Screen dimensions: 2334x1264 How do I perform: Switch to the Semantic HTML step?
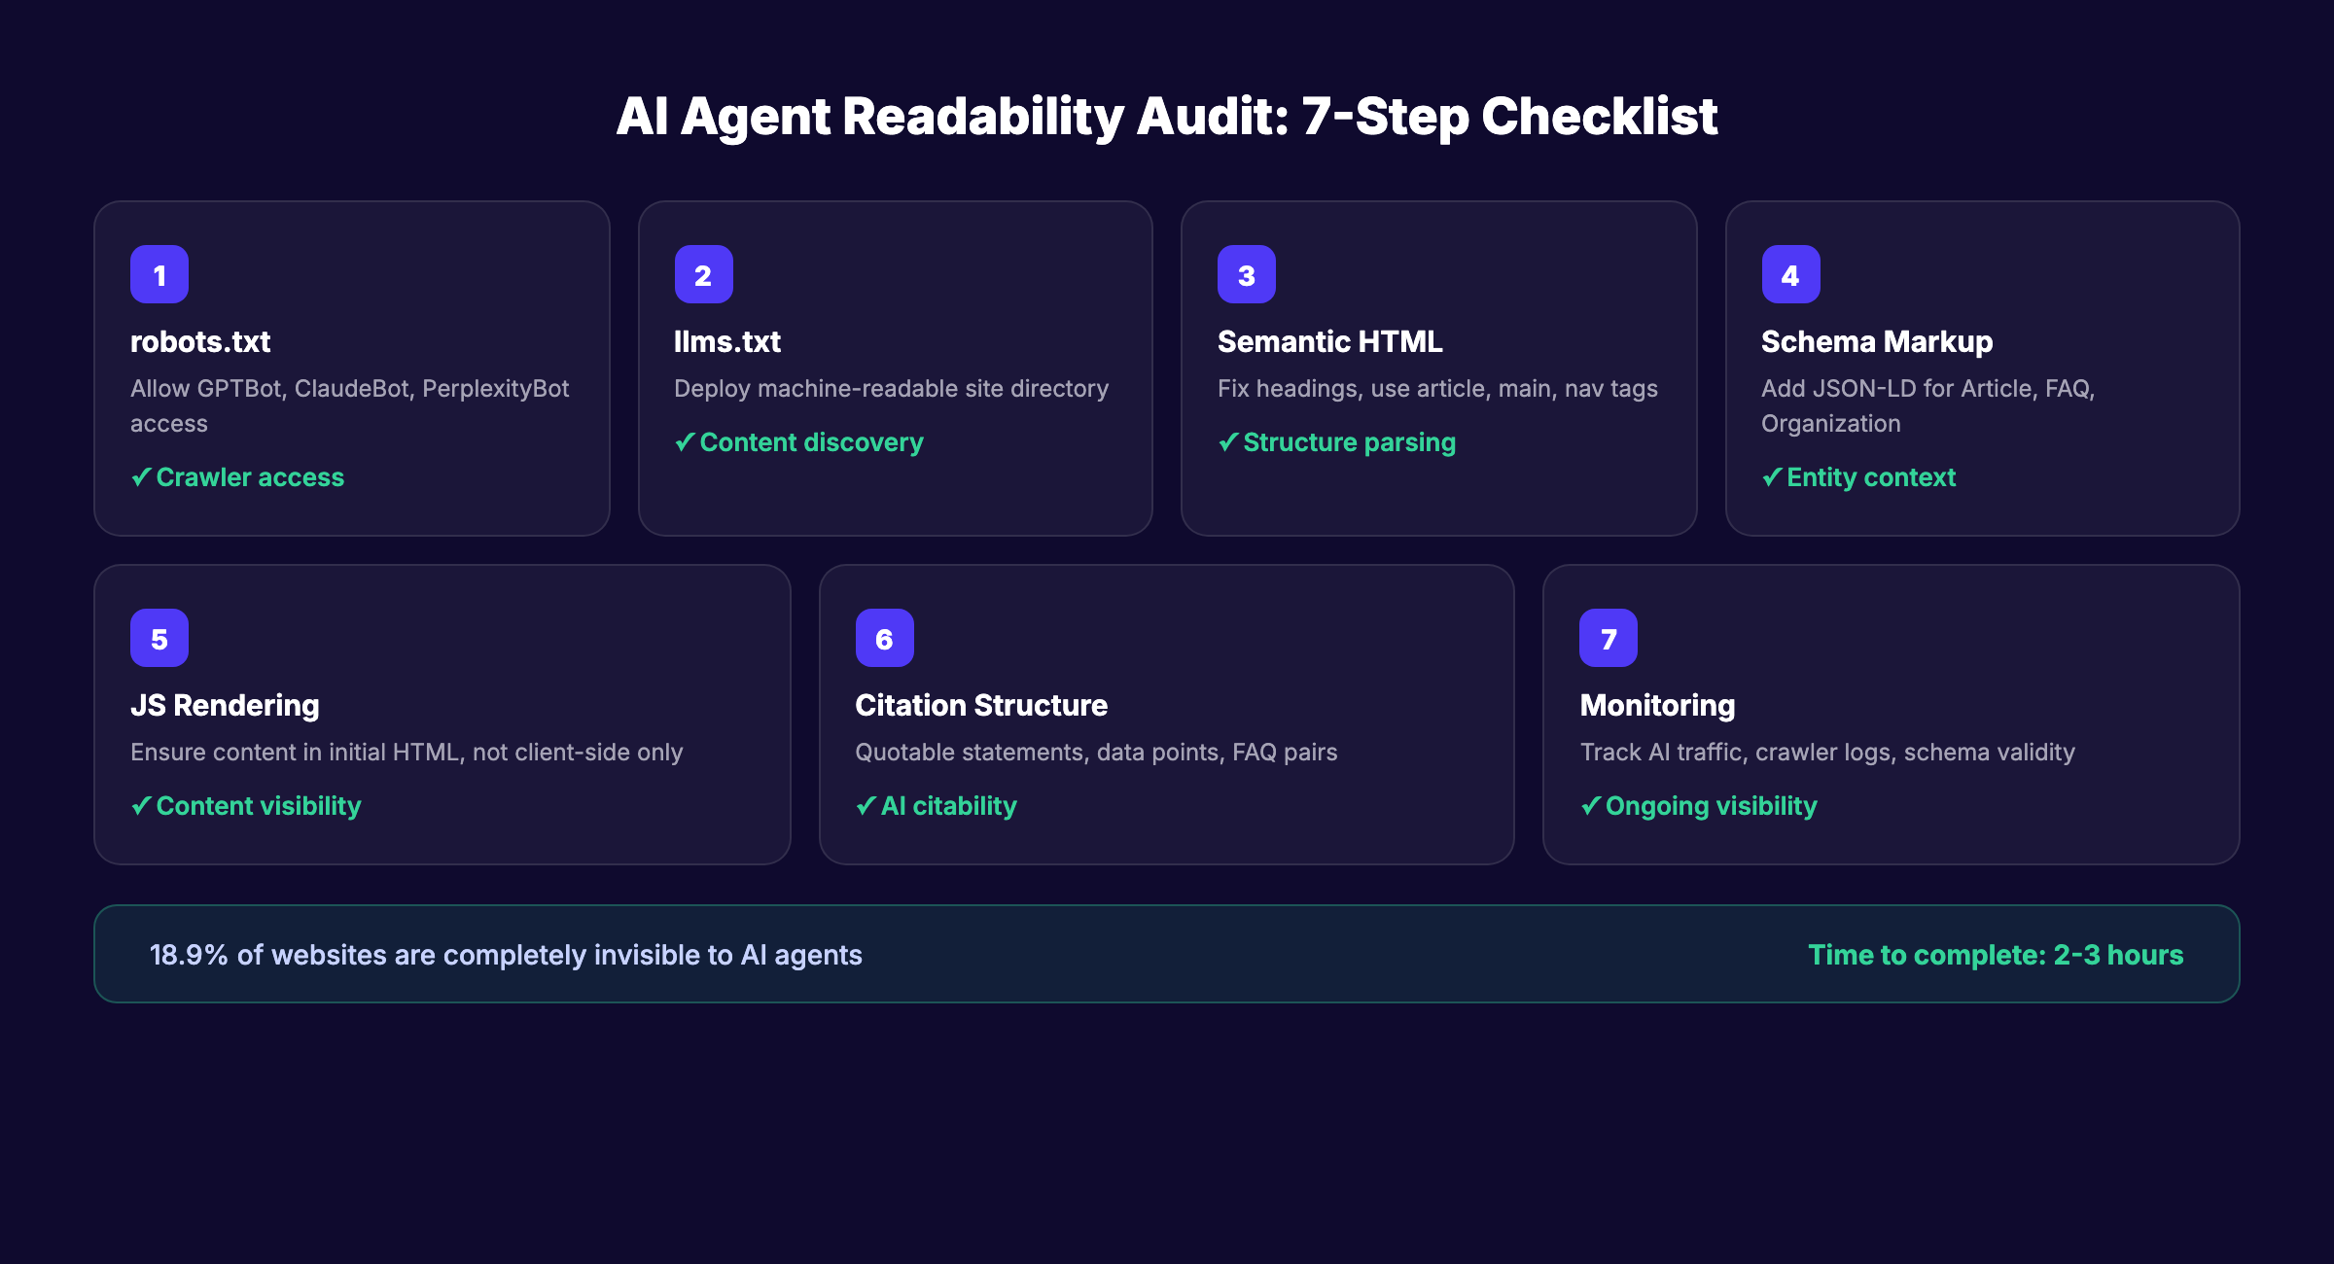[1438, 369]
